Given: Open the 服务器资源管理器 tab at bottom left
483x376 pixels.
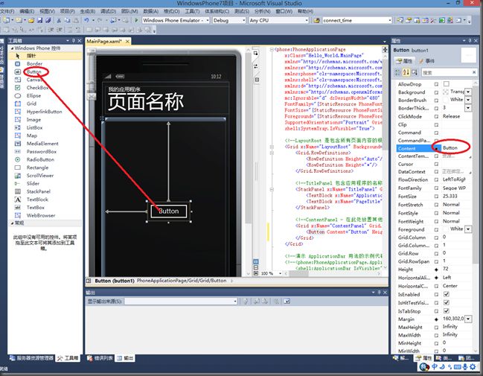Looking at the screenshot, I should click(x=31, y=358).
